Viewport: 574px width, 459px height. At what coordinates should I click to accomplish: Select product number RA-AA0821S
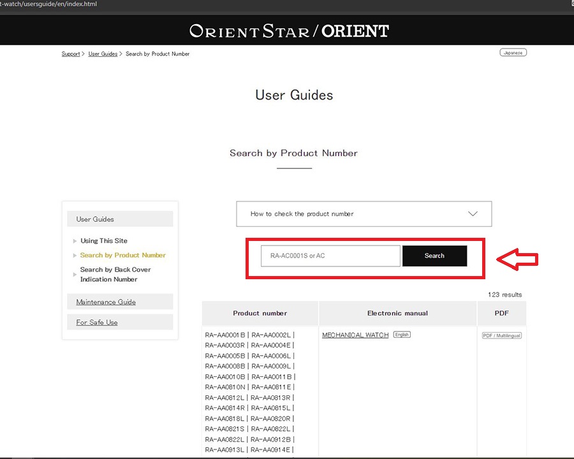point(224,428)
